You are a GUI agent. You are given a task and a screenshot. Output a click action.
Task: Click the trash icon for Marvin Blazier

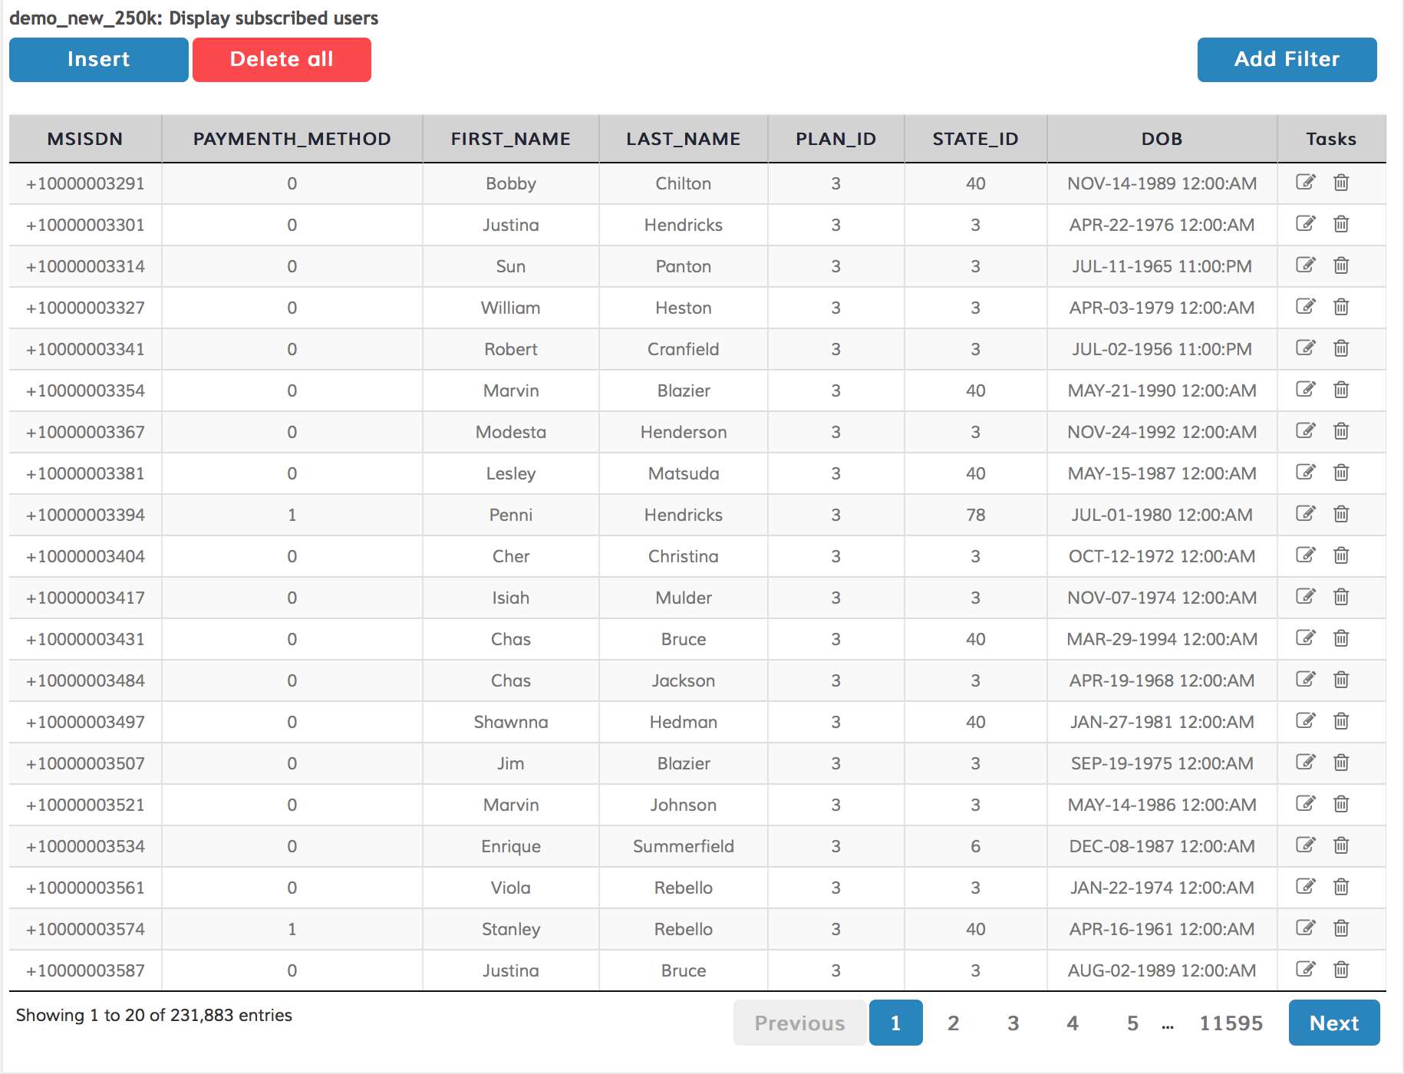pyautogui.click(x=1340, y=390)
